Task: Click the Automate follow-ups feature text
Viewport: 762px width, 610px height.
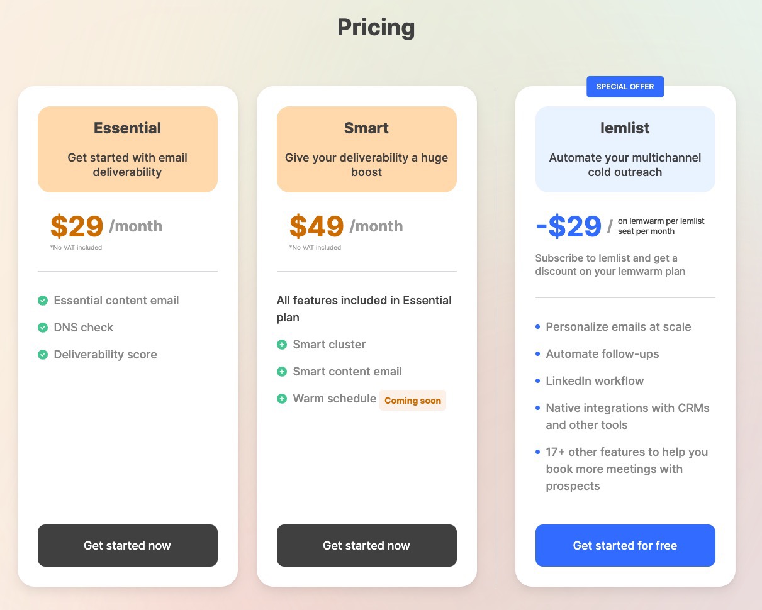Action: (x=602, y=354)
